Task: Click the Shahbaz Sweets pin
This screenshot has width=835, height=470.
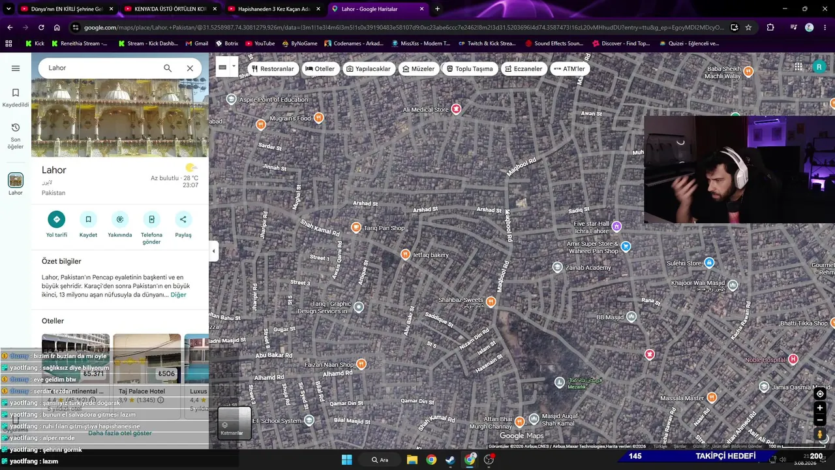Action: click(x=491, y=301)
